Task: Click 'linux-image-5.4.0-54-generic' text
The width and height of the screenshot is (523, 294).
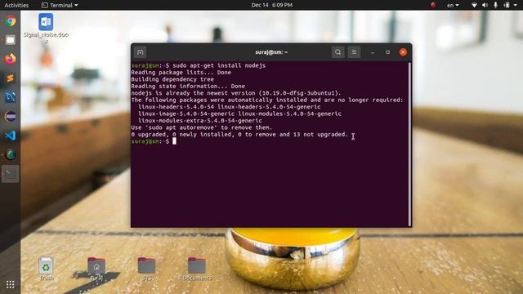Action: click(186, 114)
